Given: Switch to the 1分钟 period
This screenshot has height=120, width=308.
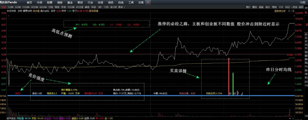Looking at the screenshot, I should pos(10,7).
